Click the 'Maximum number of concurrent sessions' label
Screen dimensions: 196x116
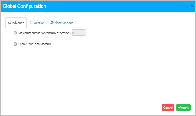pos(44,33)
